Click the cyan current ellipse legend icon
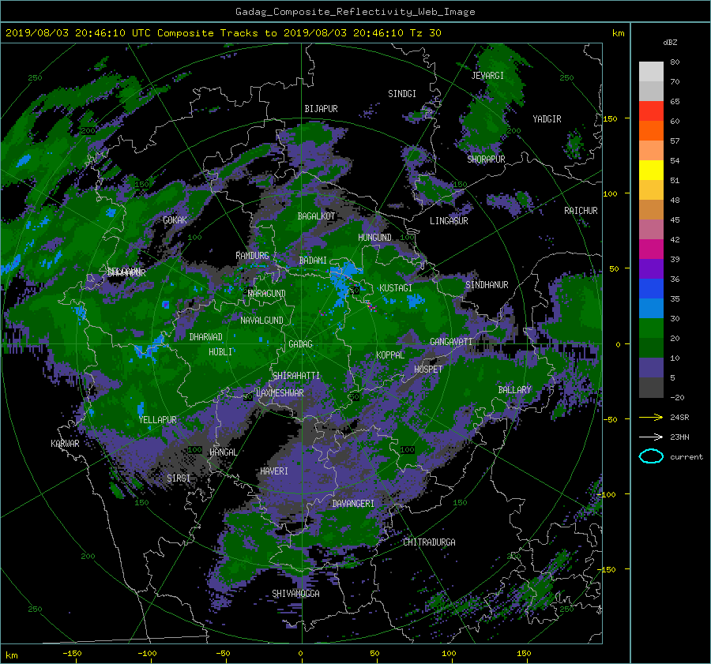This screenshot has width=711, height=664. pyautogui.click(x=651, y=456)
